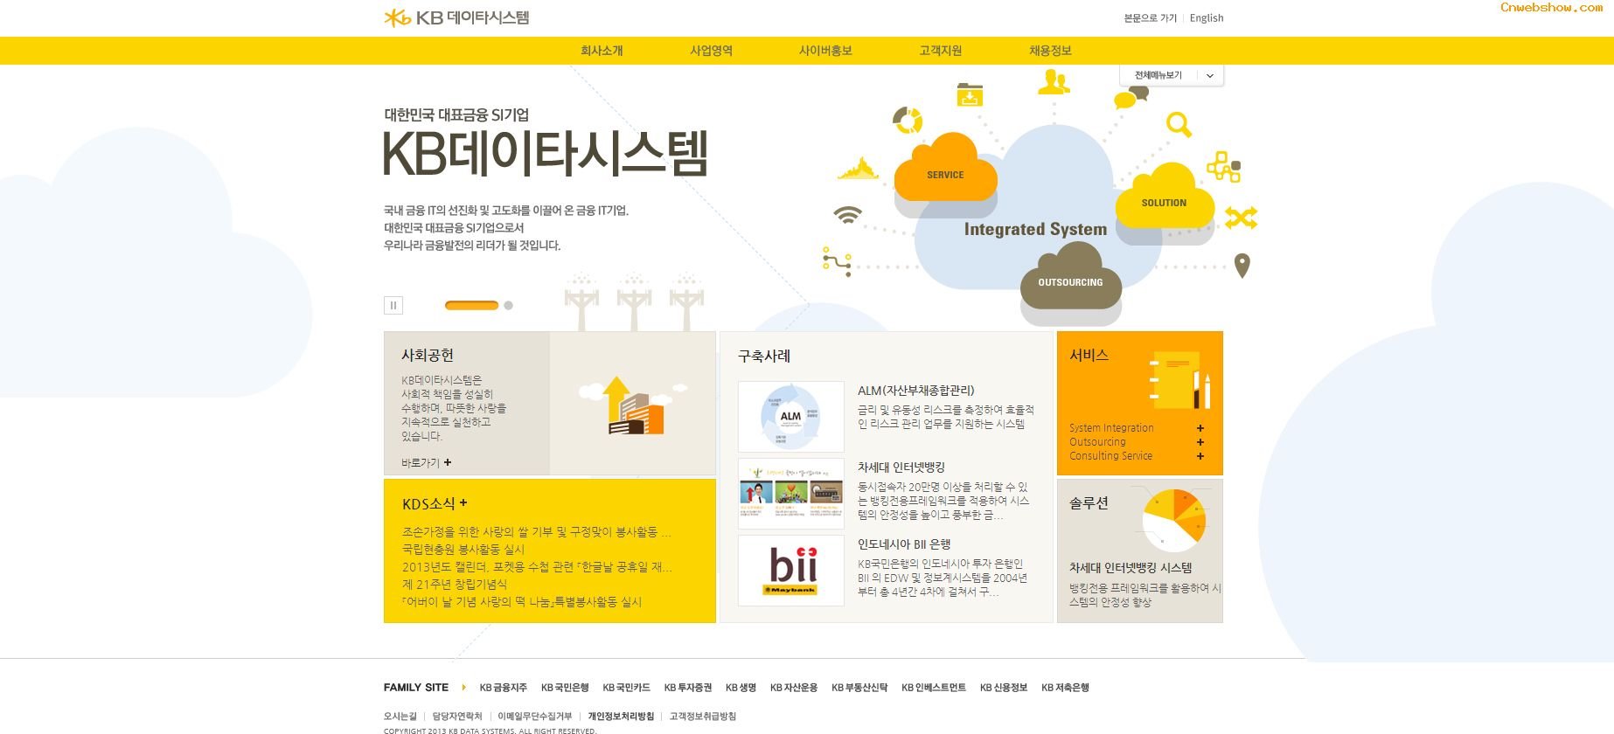This screenshot has height=734, width=1614.
Task: Open news item 국립현충원 봉사활동 실시
Action: click(x=463, y=550)
